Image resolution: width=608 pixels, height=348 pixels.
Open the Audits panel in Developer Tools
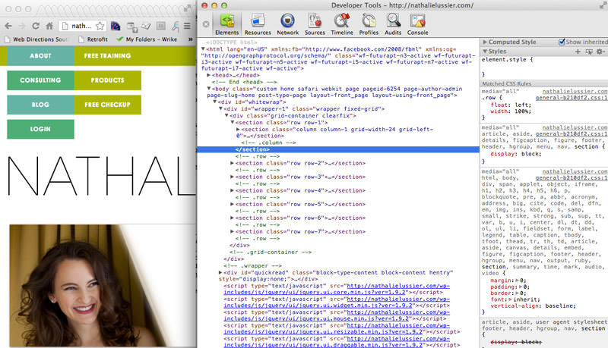coord(393,24)
